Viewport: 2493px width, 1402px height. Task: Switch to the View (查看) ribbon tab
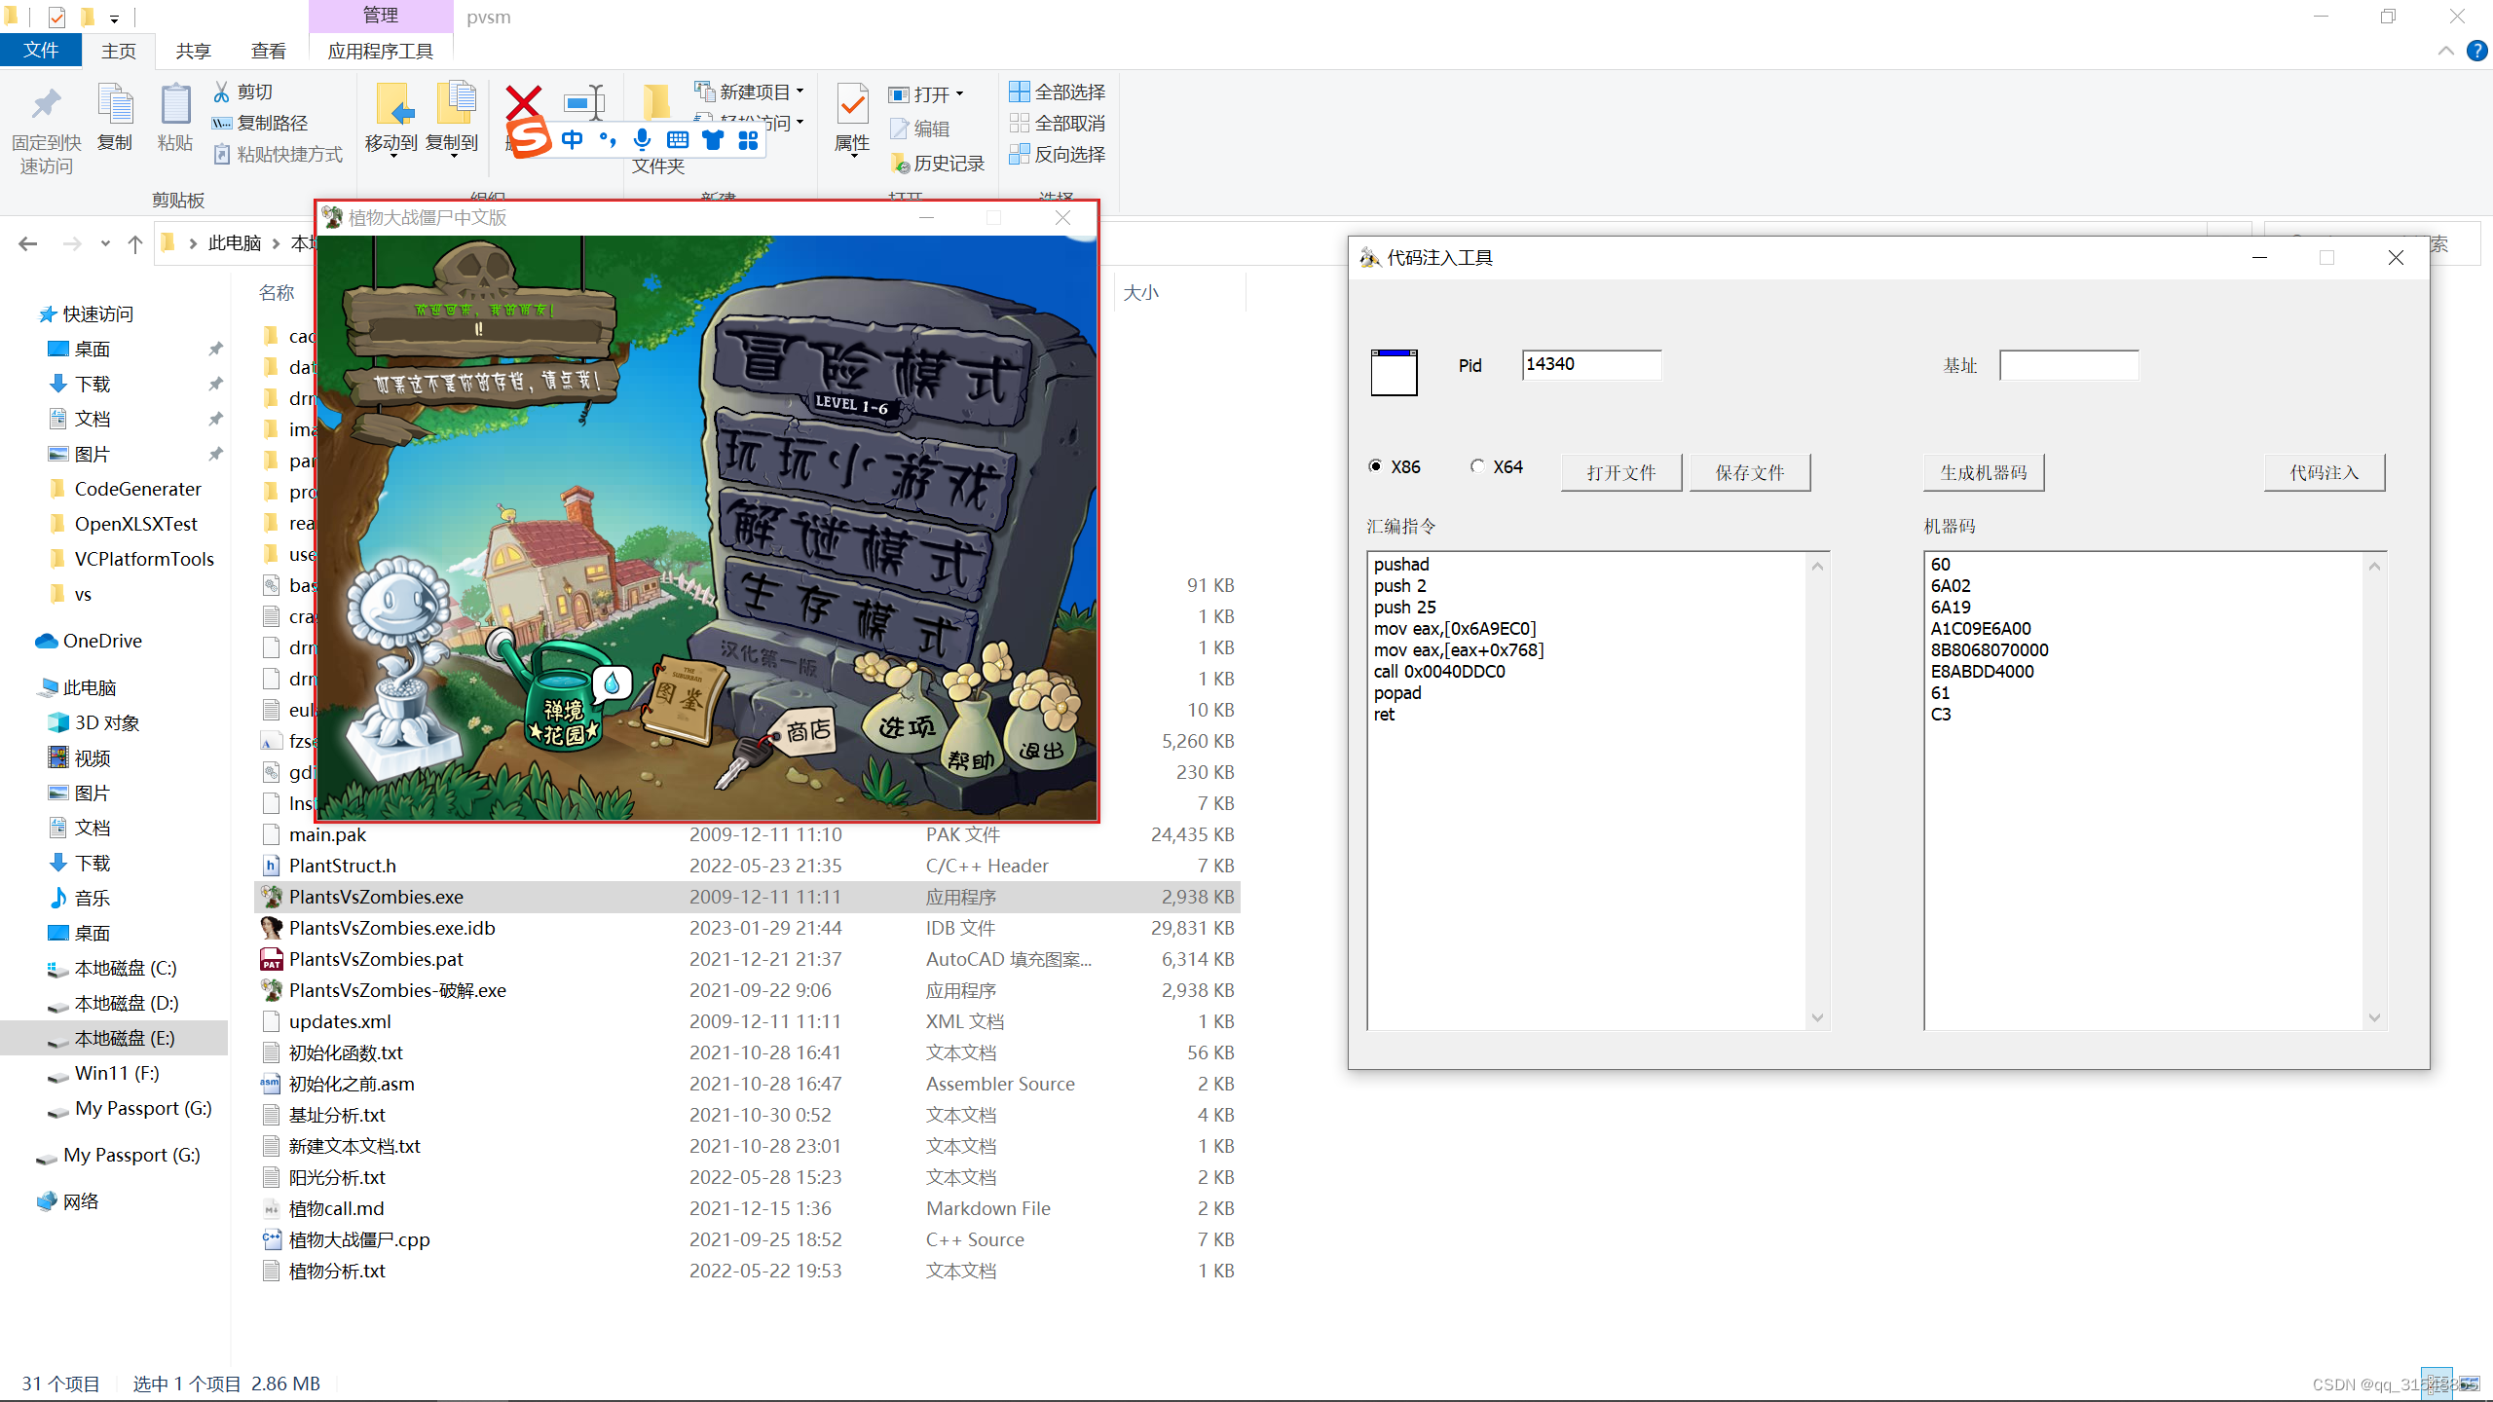tap(268, 51)
